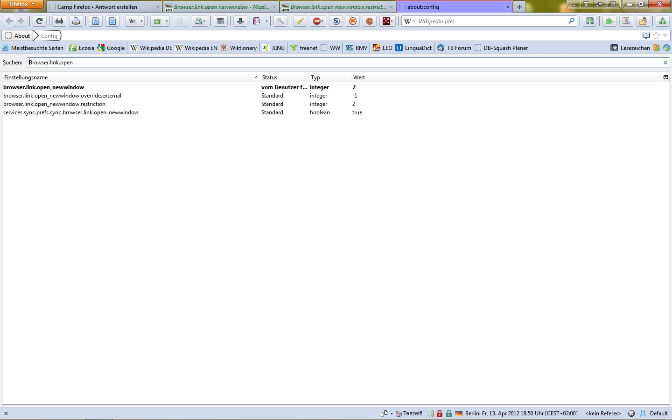Open the XING bookmark

pos(273,48)
